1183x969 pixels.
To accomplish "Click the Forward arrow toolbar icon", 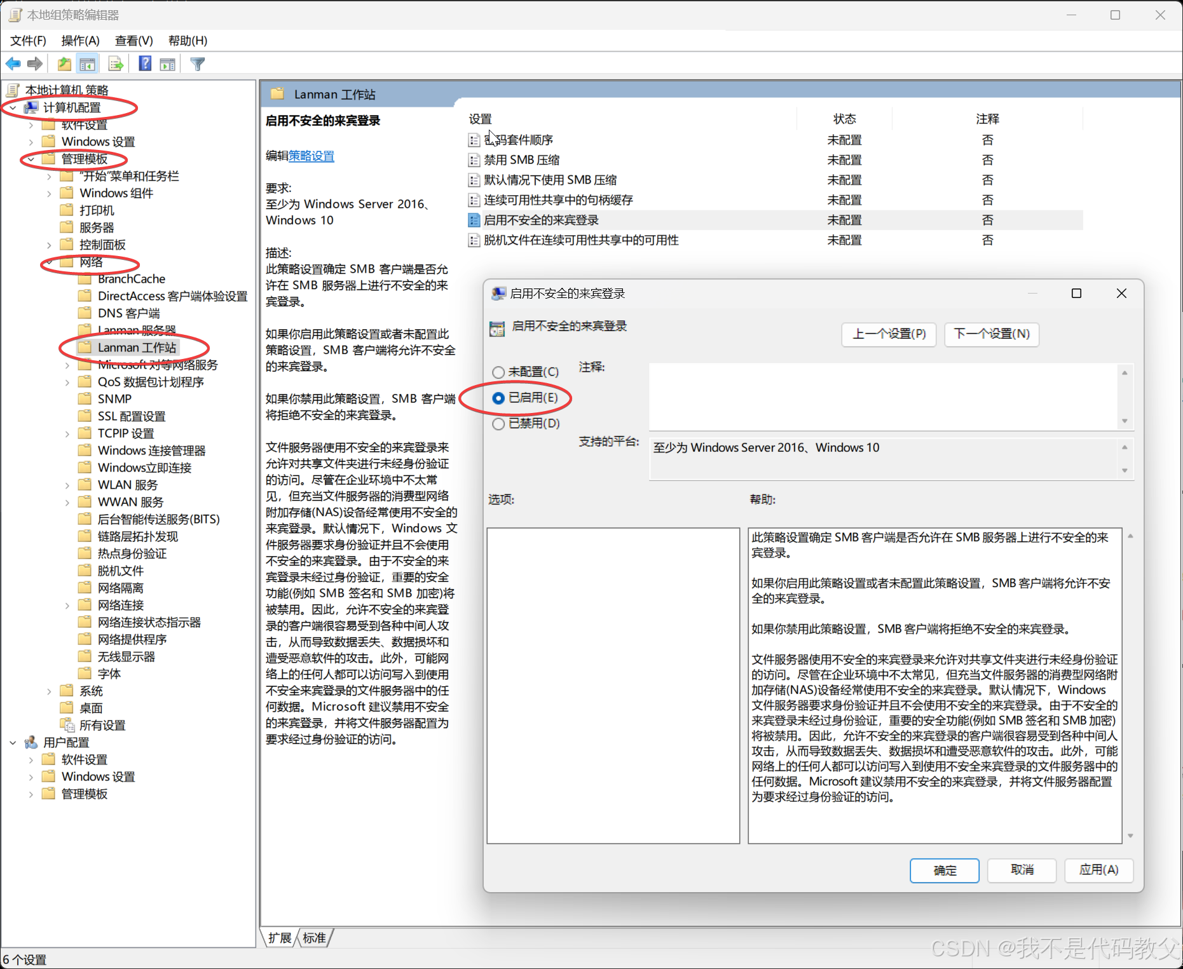I will tap(36, 64).
